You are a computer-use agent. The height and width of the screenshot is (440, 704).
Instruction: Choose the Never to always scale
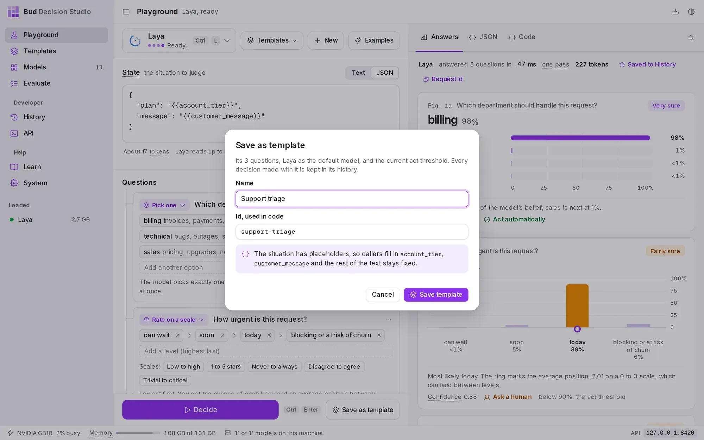(x=275, y=367)
